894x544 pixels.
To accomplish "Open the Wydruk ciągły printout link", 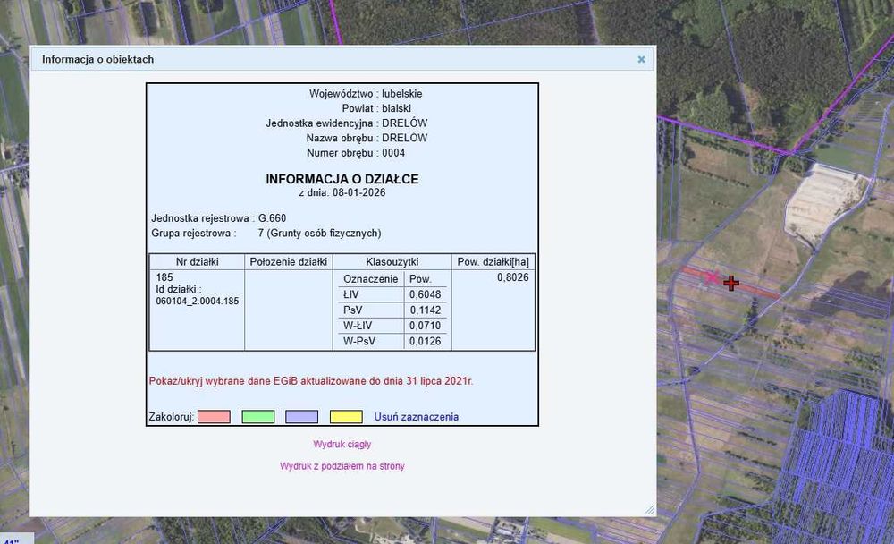I will coord(342,444).
